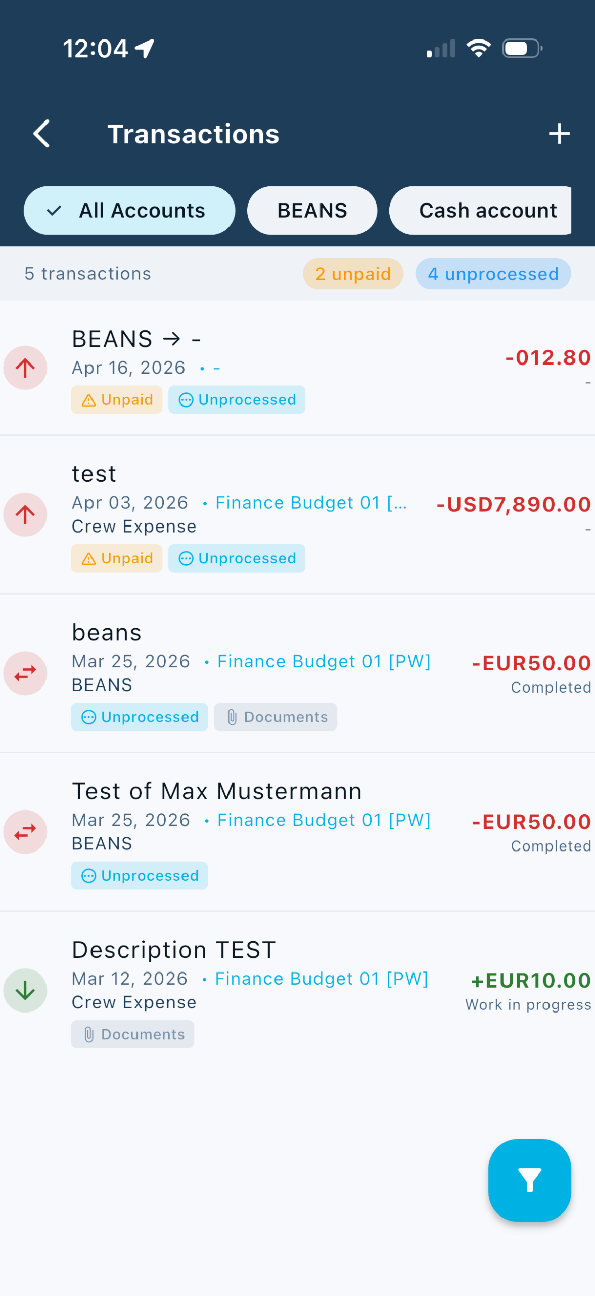Switch to the BEANS account tab
Screen dimensions: 595x1296
pyautogui.click(x=312, y=211)
